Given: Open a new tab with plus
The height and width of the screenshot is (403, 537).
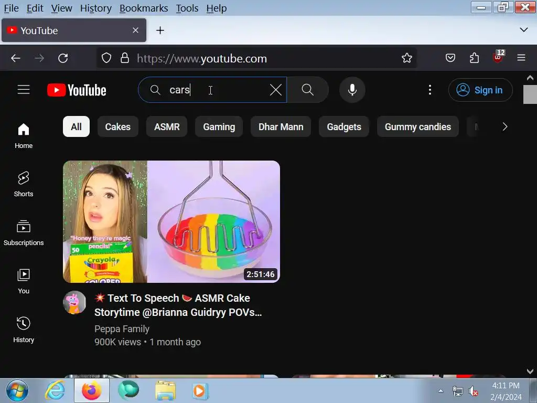Looking at the screenshot, I should [x=160, y=30].
